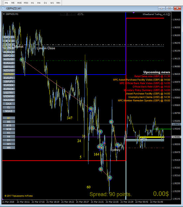Screen dimensions: 183x207
Task: Click the Wheelbarrel Trailing smiley face icon
Action: [169, 14]
